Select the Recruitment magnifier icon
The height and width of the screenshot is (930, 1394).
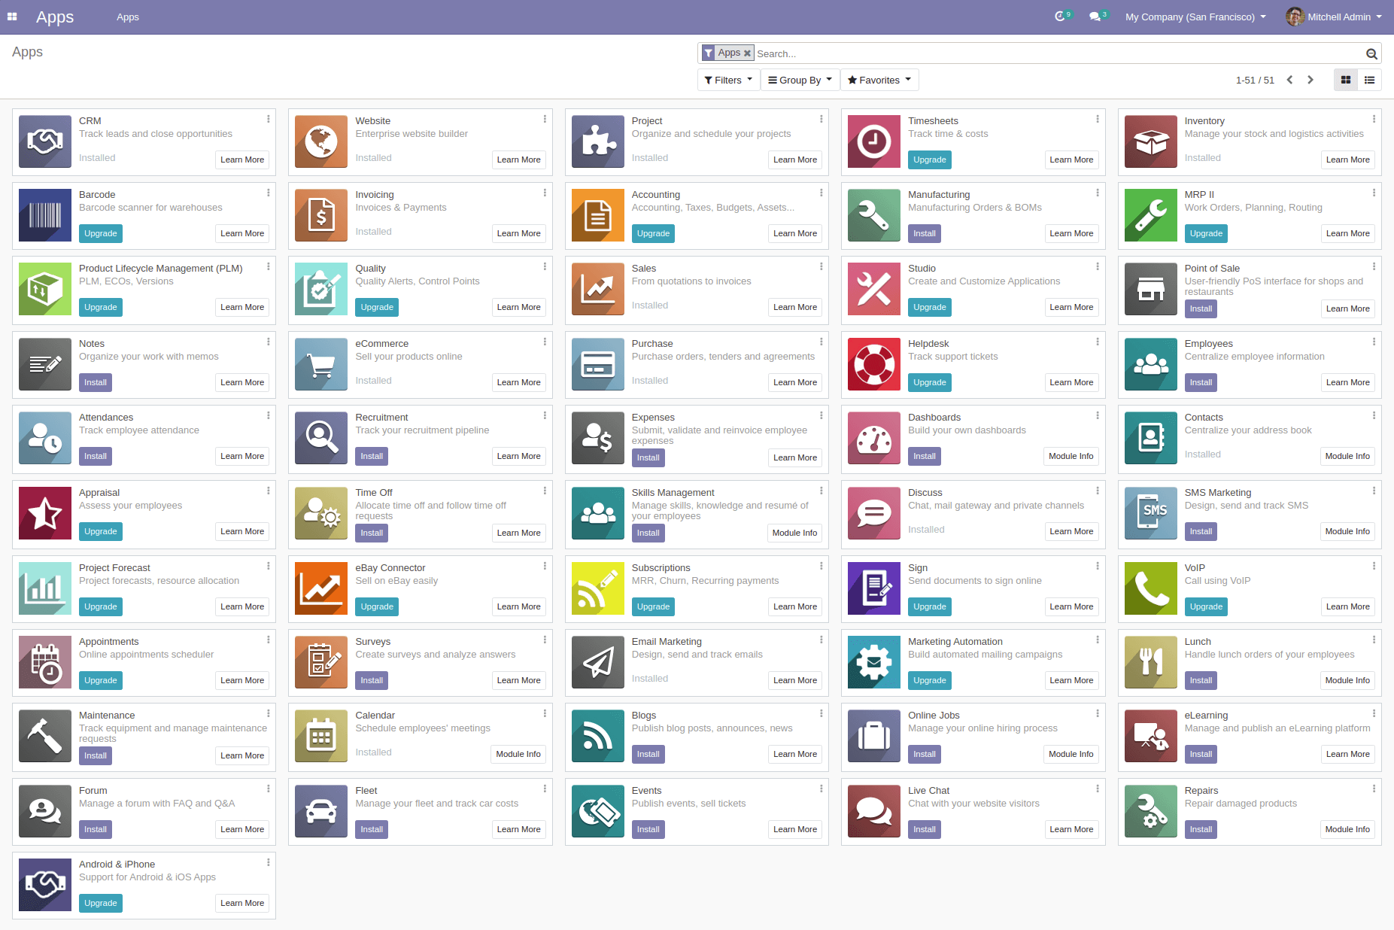[x=321, y=438]
